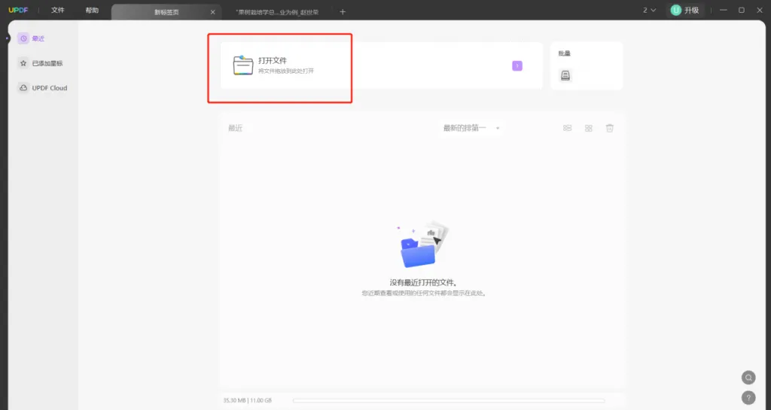This screenshot has width=771, height=410.
Task: Maximize the UPDF window
Action: tap(742, 11)
